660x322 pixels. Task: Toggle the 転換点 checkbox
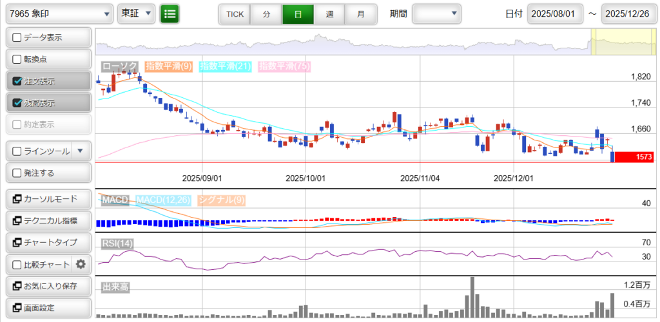tap(17, 60)
